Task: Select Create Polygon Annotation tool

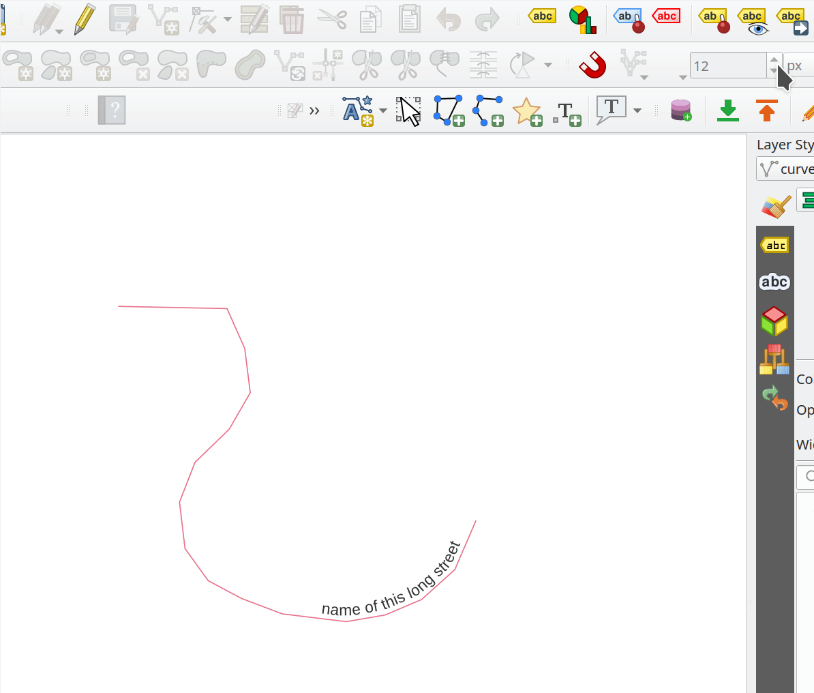Action: click(449, 110)
